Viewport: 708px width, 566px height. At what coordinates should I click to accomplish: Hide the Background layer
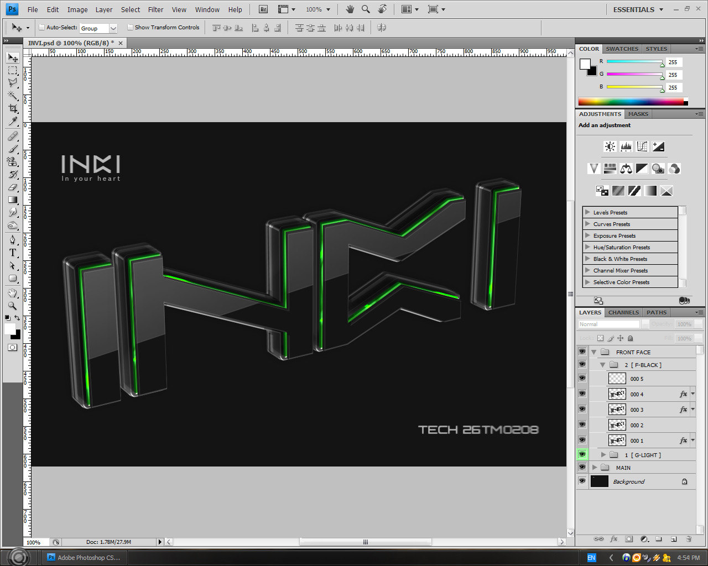pyautogui.click(x=582, y=481)
